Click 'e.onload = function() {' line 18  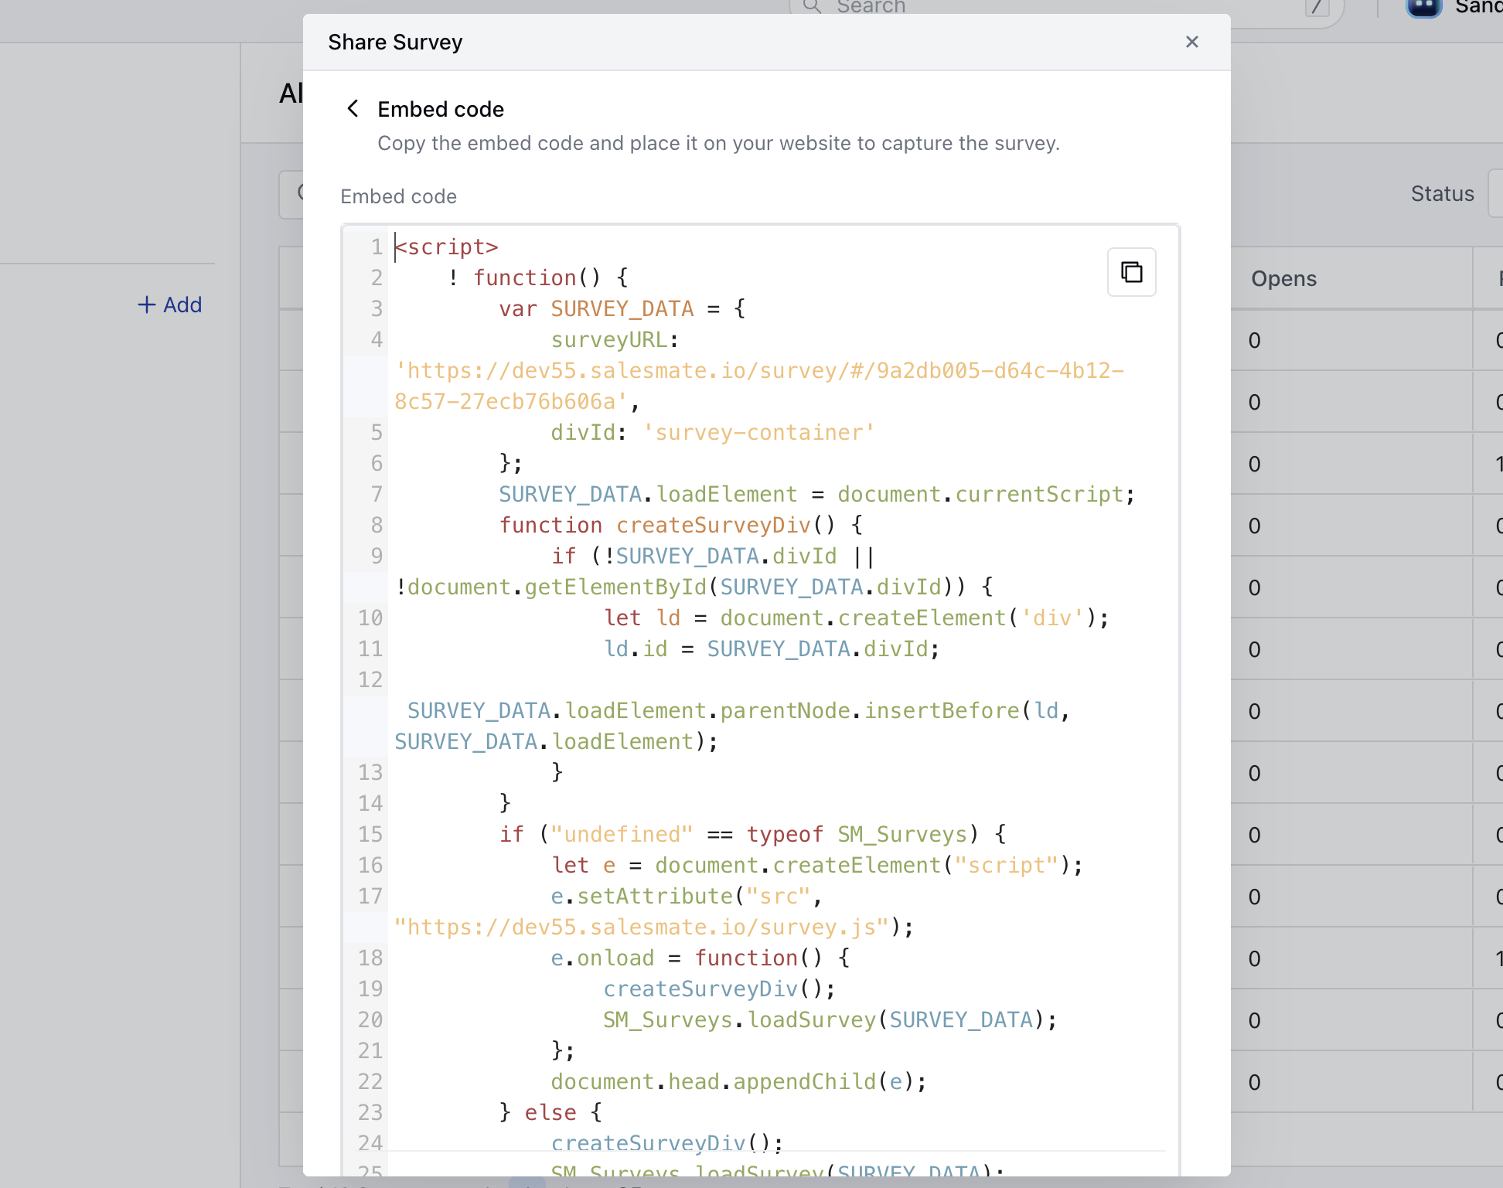[x=700, y=958]
